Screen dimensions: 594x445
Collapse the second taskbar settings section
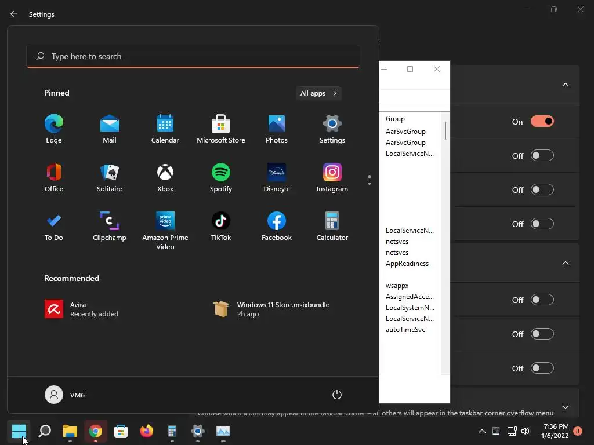565,263
